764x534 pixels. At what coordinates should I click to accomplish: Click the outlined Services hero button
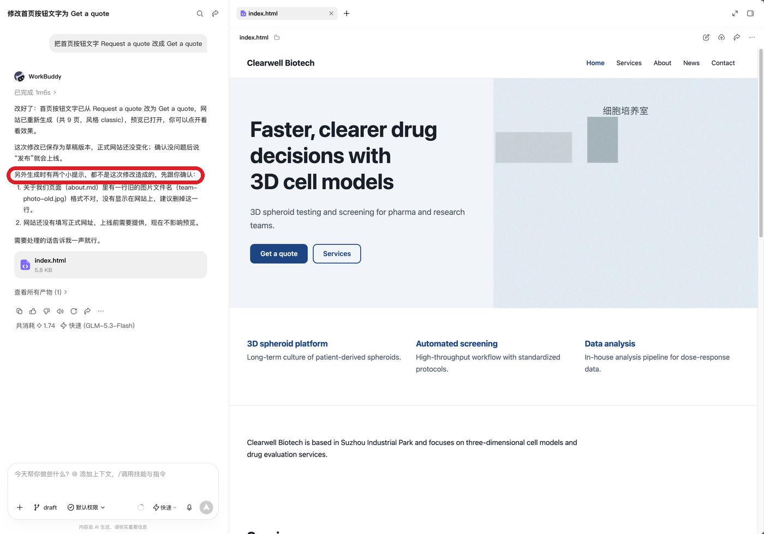(337, 254)
